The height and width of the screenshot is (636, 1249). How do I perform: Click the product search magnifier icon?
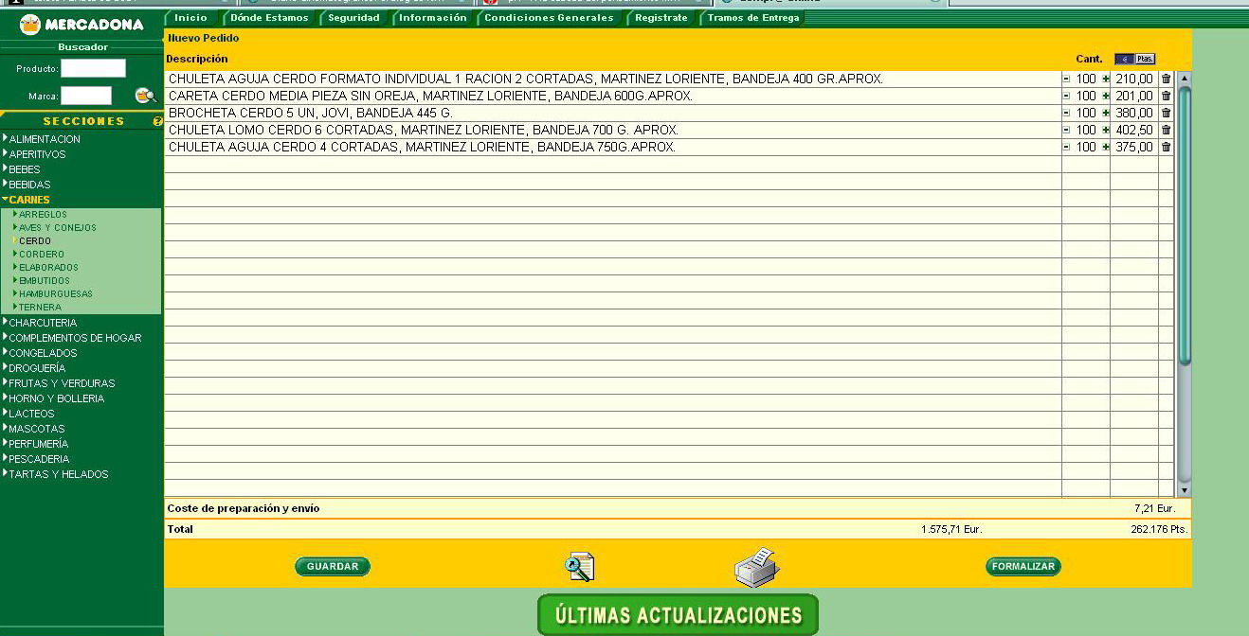pos(145,96)
